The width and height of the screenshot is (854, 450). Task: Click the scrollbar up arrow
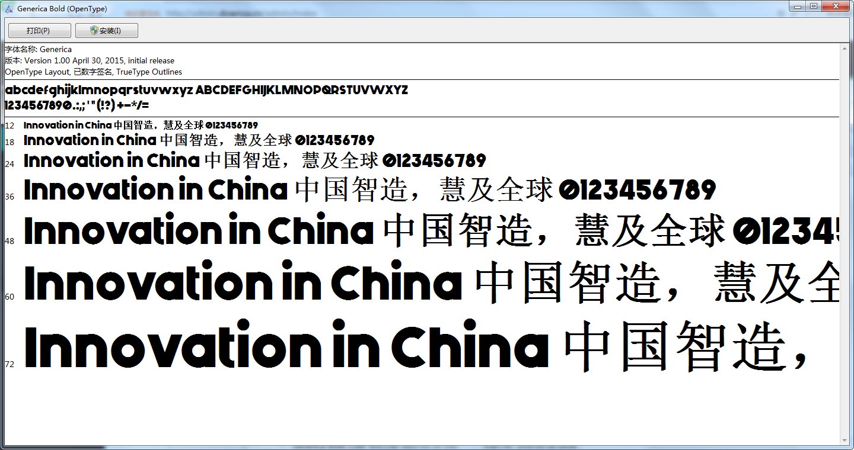pyautogui.click(x=845, y=48)
